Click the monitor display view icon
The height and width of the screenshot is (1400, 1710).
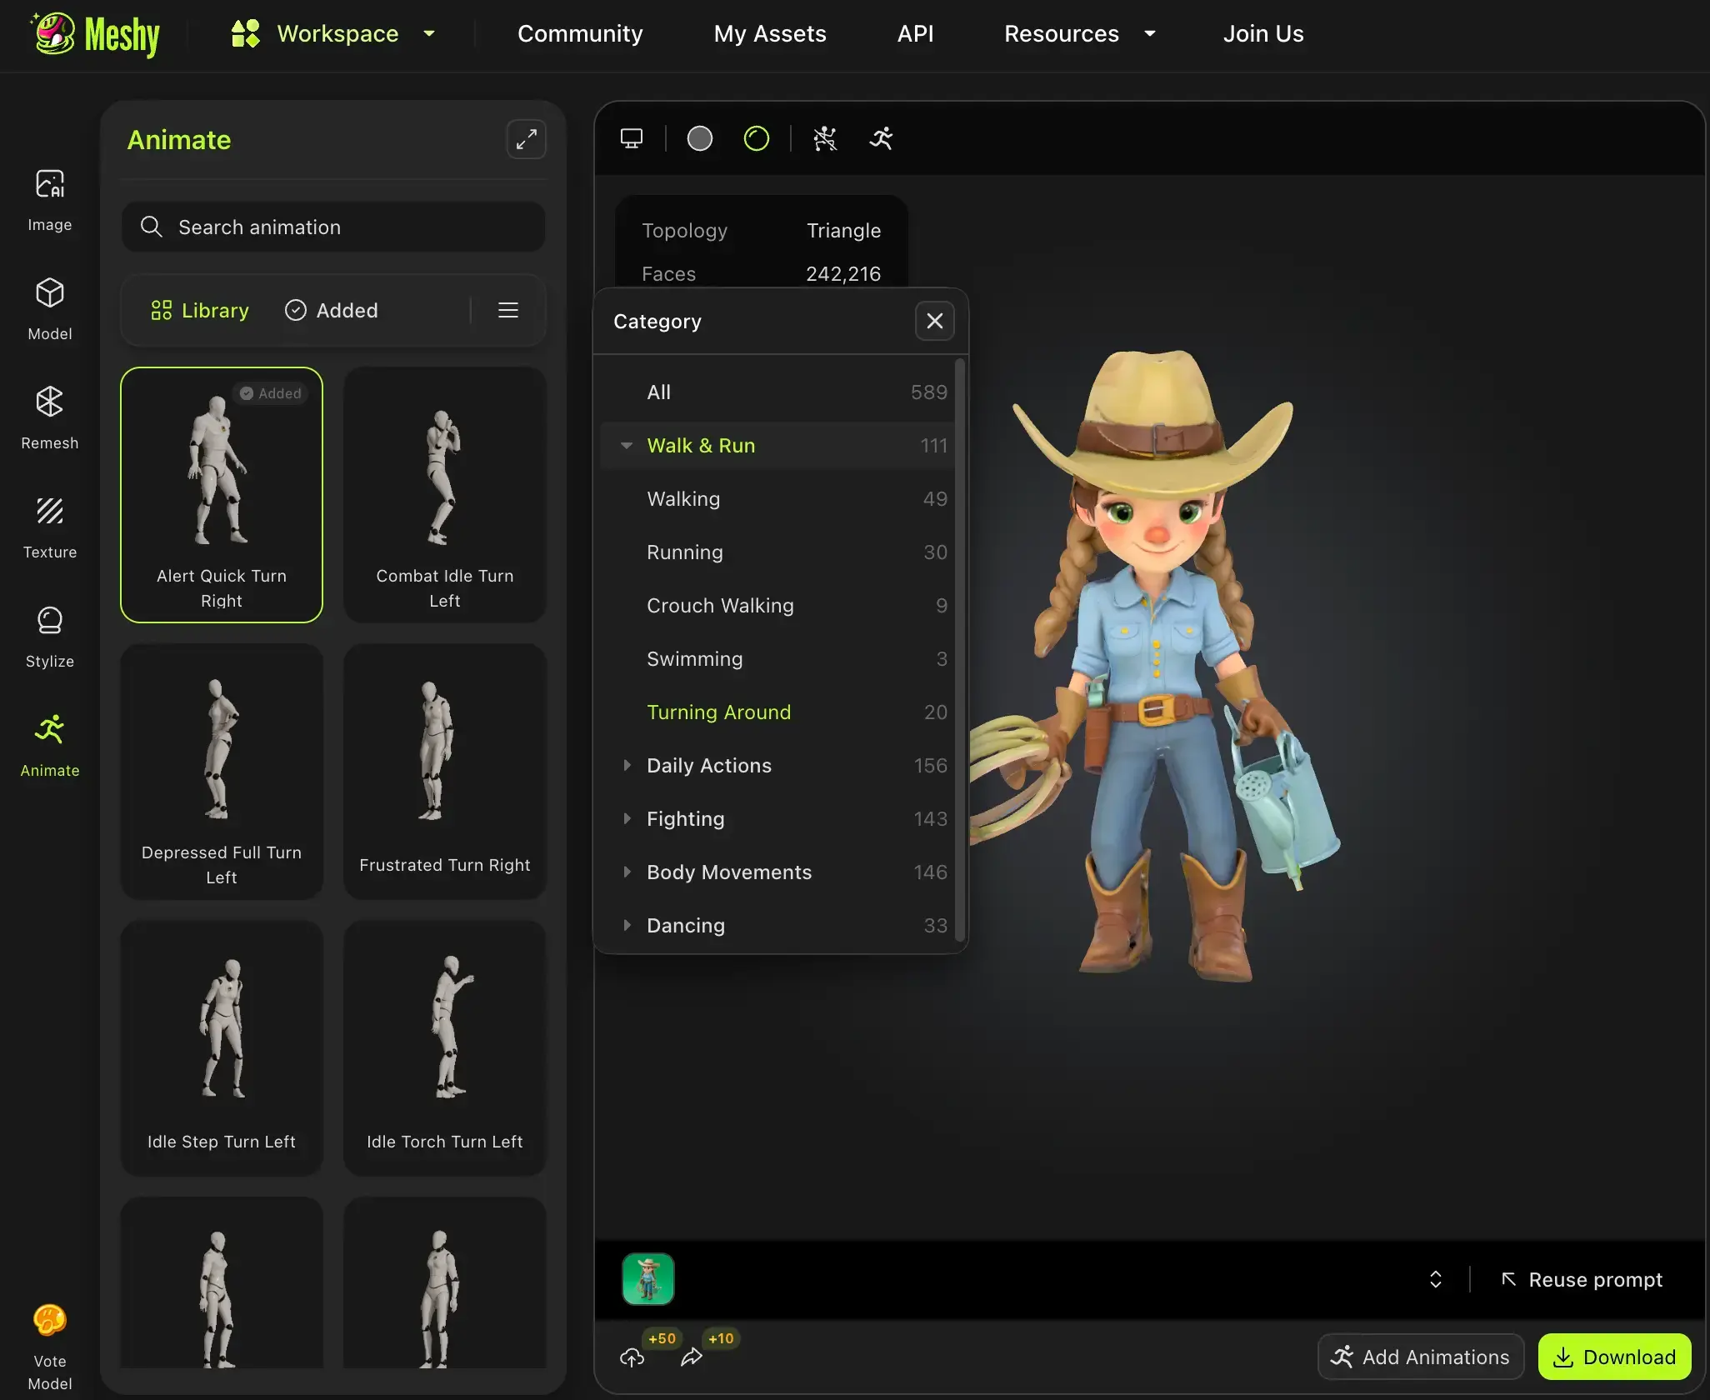pyautogui.click(x=631, y=138)
